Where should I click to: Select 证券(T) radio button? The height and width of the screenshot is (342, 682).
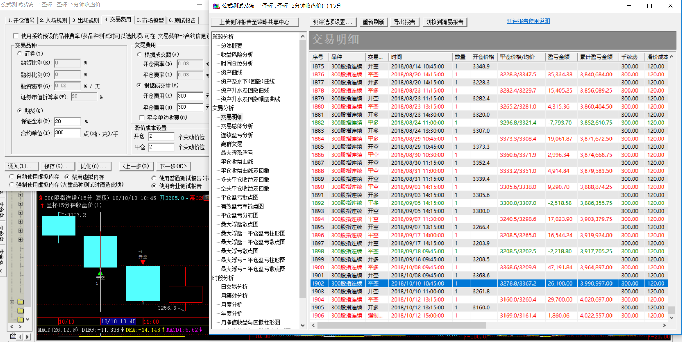20,54
